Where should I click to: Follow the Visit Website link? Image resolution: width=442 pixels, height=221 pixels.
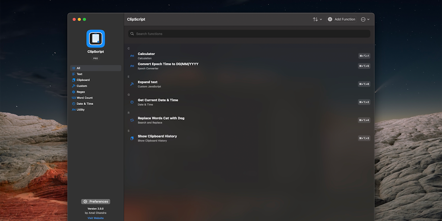95,218
